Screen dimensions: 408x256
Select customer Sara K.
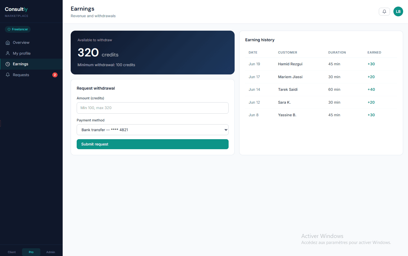click(284, 102)
